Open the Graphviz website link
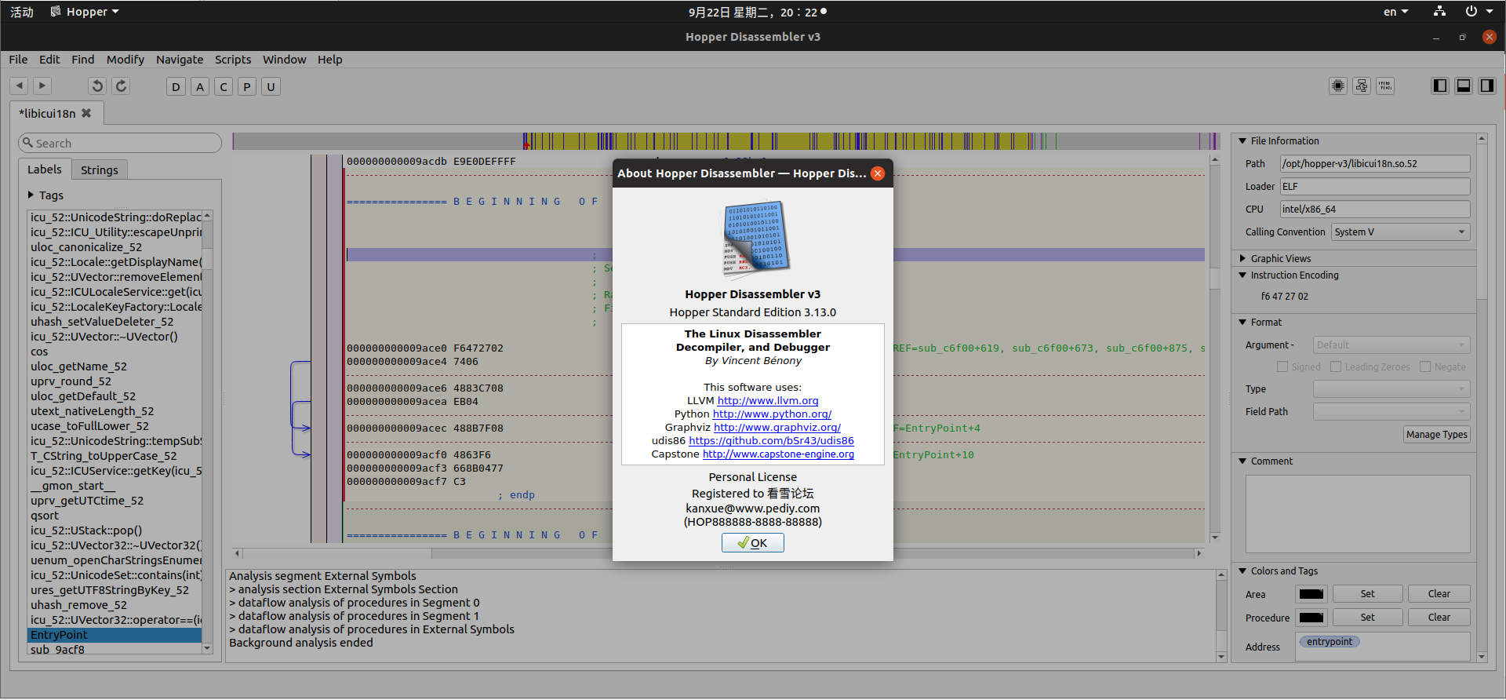The height and width of the screenshot is (700, 1506). 777,428
